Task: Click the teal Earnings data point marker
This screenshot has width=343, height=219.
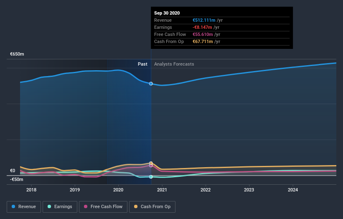Action: click(x=151, y=177)
